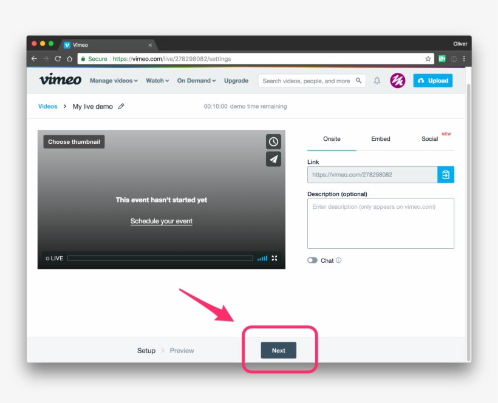Open search with the magnifying glass icon
Screen dimensions: 498x403
point(359,80)
